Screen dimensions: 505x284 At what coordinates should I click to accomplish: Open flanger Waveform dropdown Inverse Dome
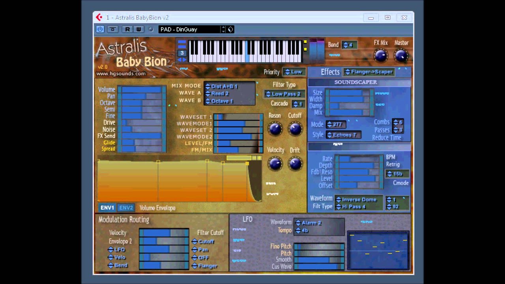click(x=359, y=200)
